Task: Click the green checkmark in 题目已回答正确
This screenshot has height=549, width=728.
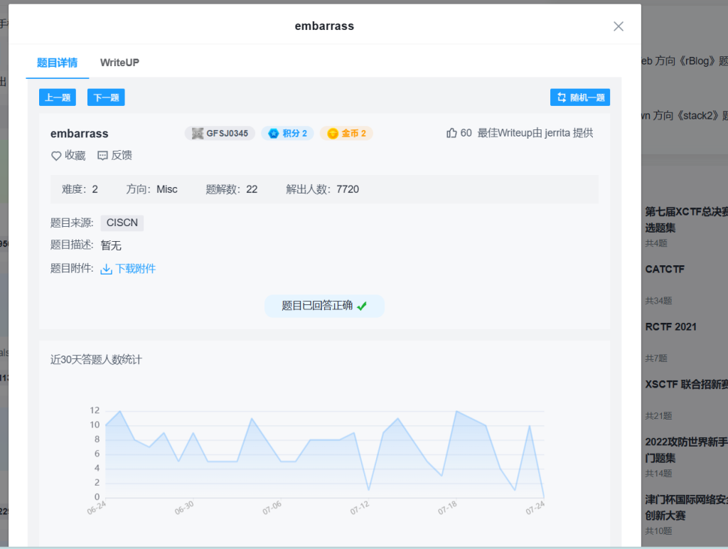Action: (x=362, y=306)
